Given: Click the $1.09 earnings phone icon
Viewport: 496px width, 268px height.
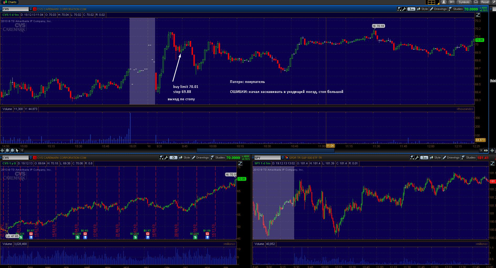Looking at the screenshot, I should pyautogui.click(x=207, y=234).
